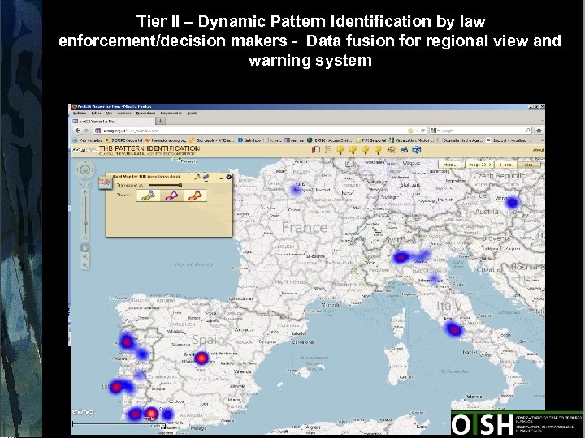Expand the fourth yellow folder dropdown in the toolbar

(x=378, y=150)
